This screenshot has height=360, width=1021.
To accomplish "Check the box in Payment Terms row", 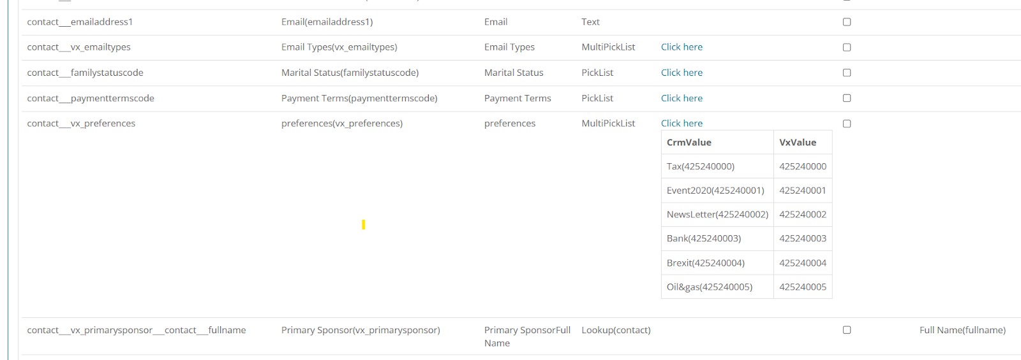I will (x=847, y=98).
